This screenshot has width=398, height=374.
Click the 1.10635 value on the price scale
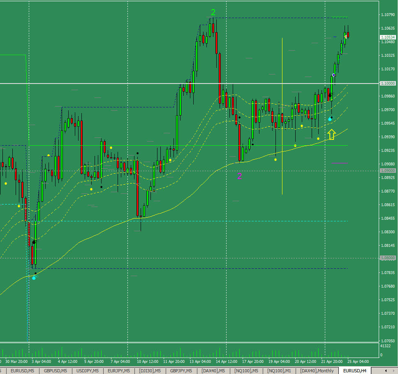pyautogui.click(x=388, y=28)
